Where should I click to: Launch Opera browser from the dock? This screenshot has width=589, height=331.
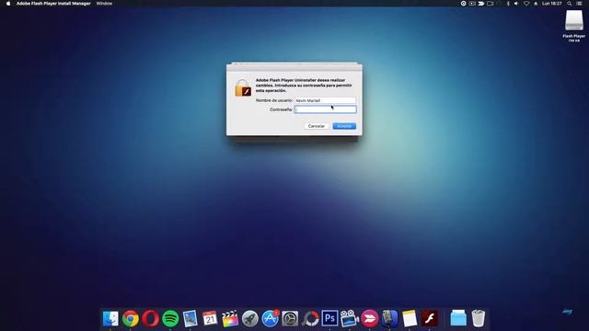[150, 319]
